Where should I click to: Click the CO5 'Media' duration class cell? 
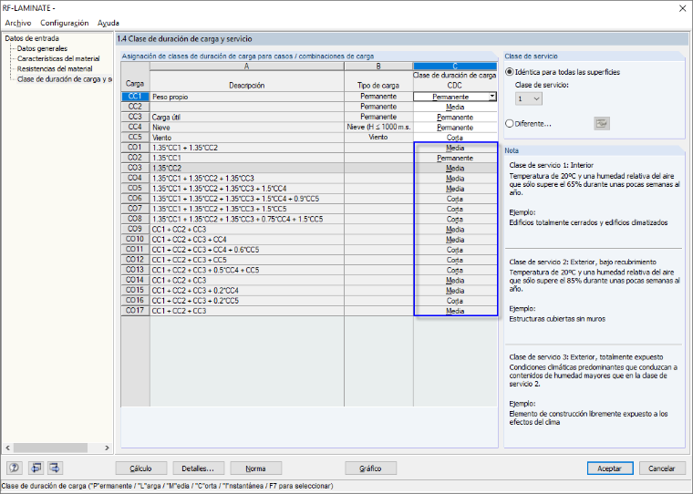455,189
